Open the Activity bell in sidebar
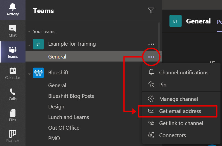The image size is (222, 146). pos(13,10)
